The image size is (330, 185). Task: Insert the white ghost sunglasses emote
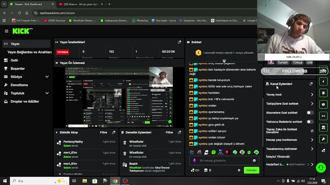tap(207, 152)
